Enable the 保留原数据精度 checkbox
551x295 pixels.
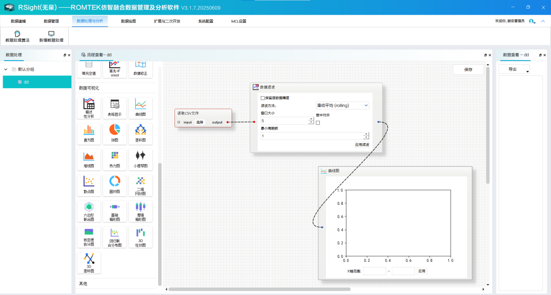tap(263, 98)
